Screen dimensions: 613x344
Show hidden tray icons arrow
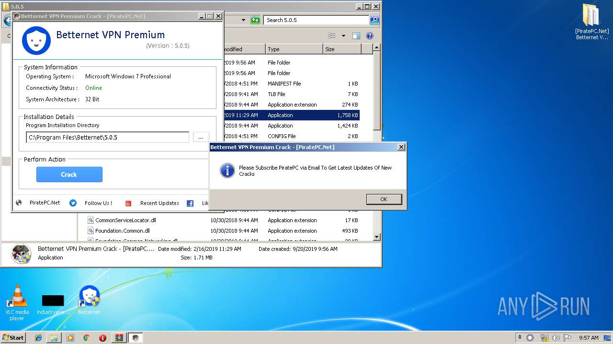pyautogui.click(x=520, y=338)
